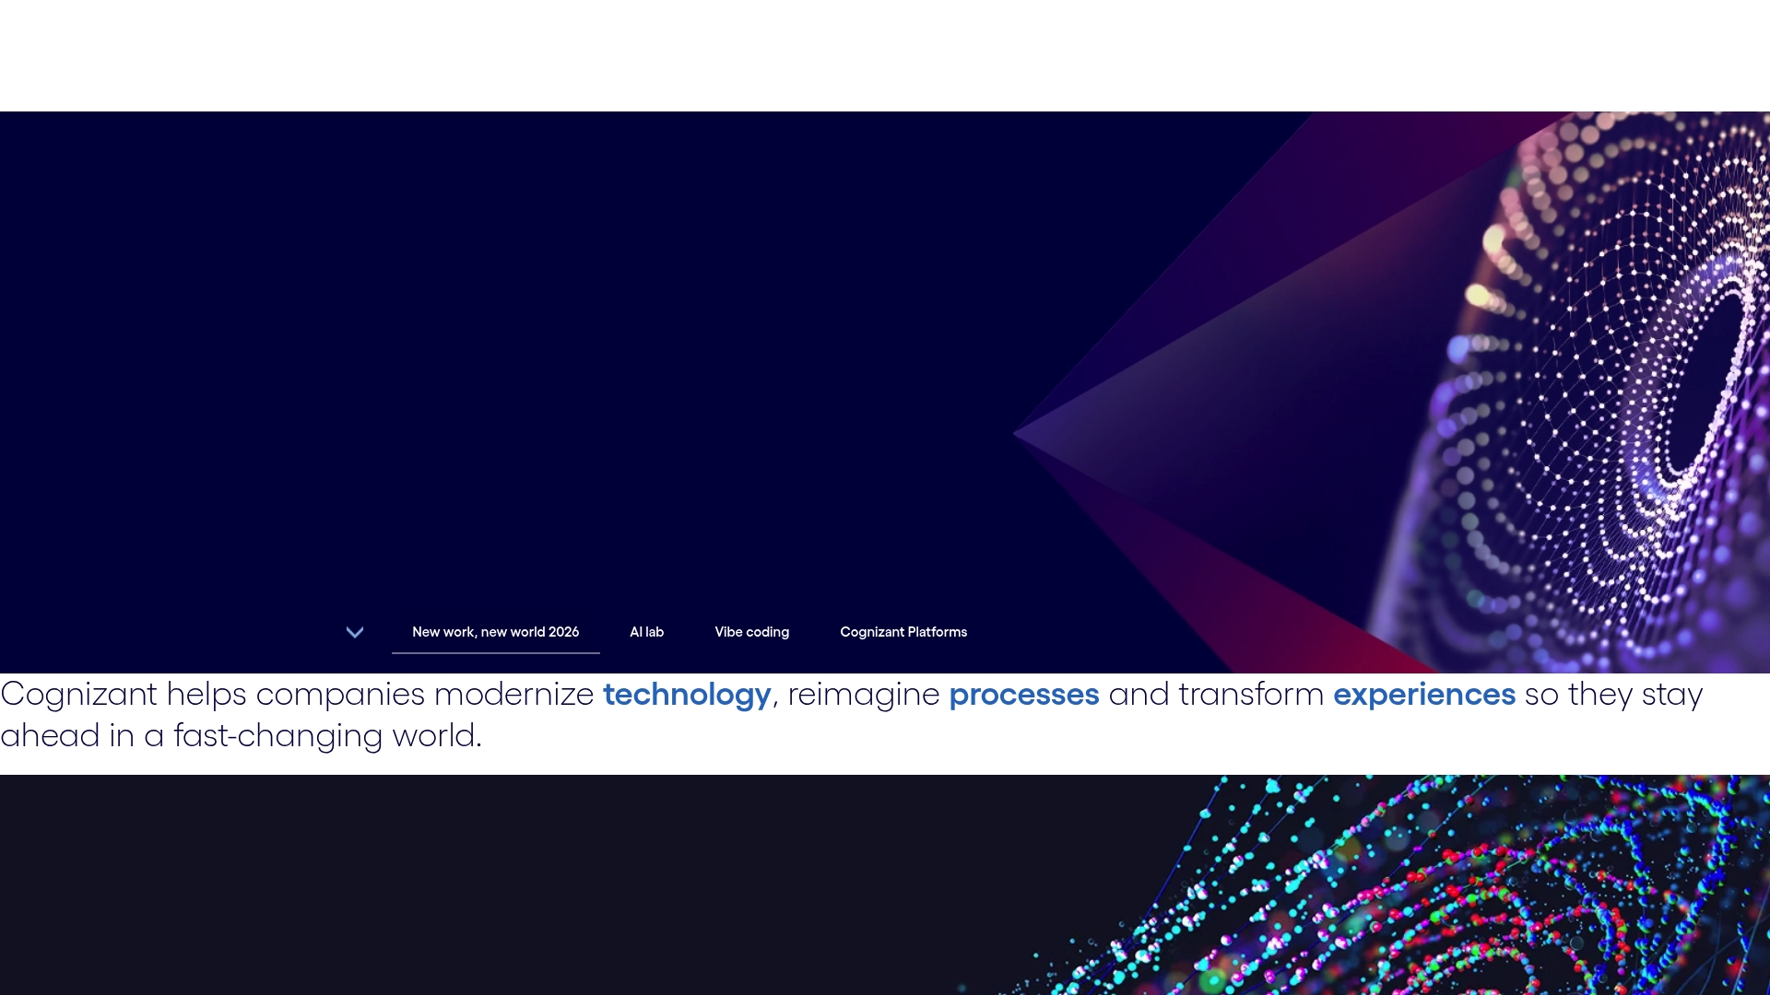
Task: Click the bold "technology" word in the headline
Action: click(686, 695)
